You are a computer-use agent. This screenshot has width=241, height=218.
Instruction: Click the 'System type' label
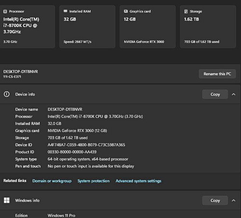(x=26, y=159)
